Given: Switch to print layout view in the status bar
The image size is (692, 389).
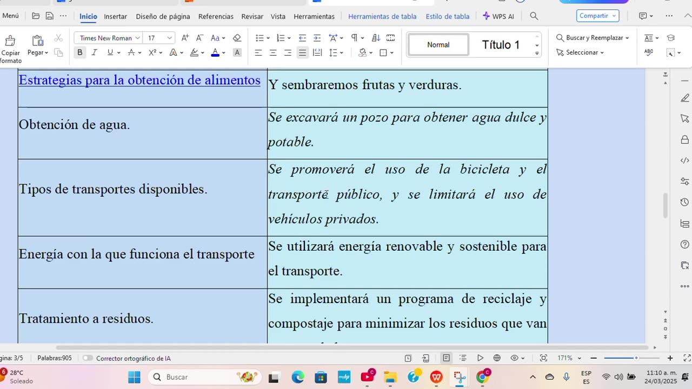Looking at the screenshot, I should click(446, 358).
